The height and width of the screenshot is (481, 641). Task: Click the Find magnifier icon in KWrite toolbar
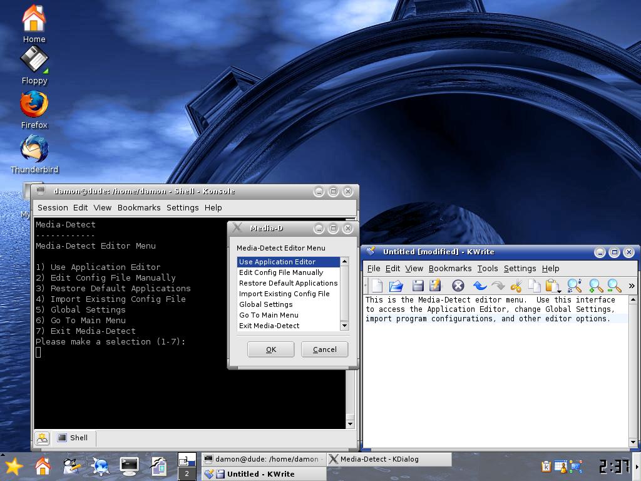[x=575, y=286]
